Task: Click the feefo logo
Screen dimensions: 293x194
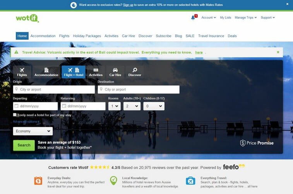Action: 233,167
